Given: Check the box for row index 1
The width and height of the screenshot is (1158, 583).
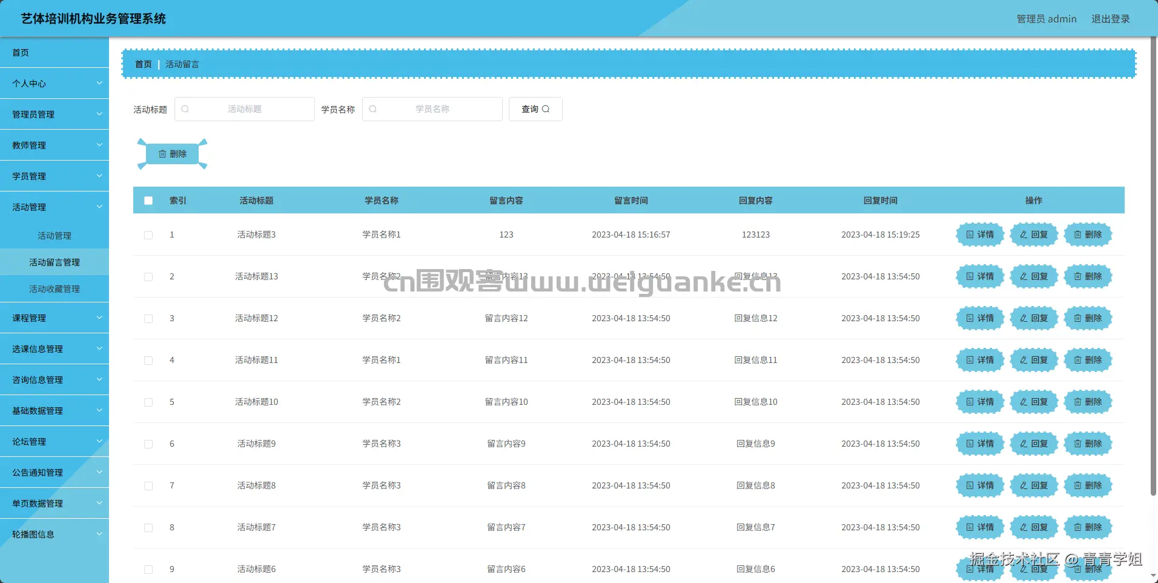Looking at the screenshot, I should pyautogui.click(x=148, y=235).
